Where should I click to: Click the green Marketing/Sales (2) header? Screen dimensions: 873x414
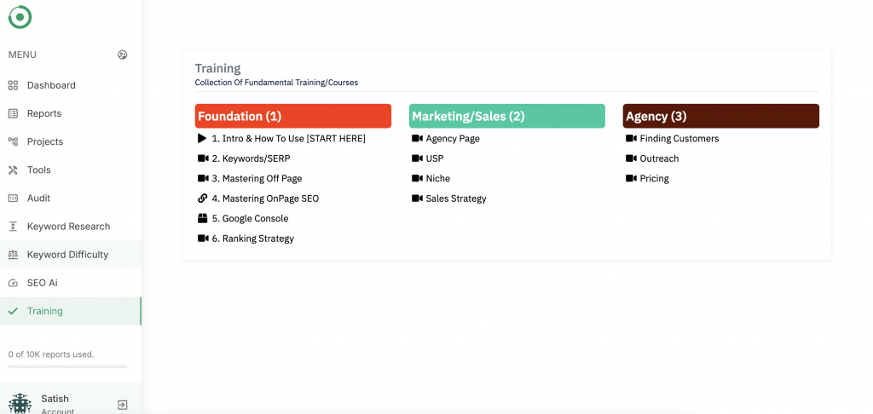[x=507, y=116]
